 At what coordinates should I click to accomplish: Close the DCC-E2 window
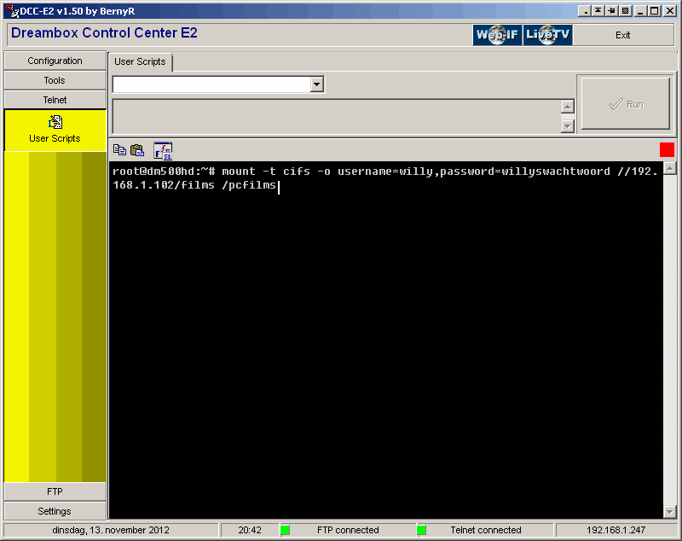(x=670, y=11)
